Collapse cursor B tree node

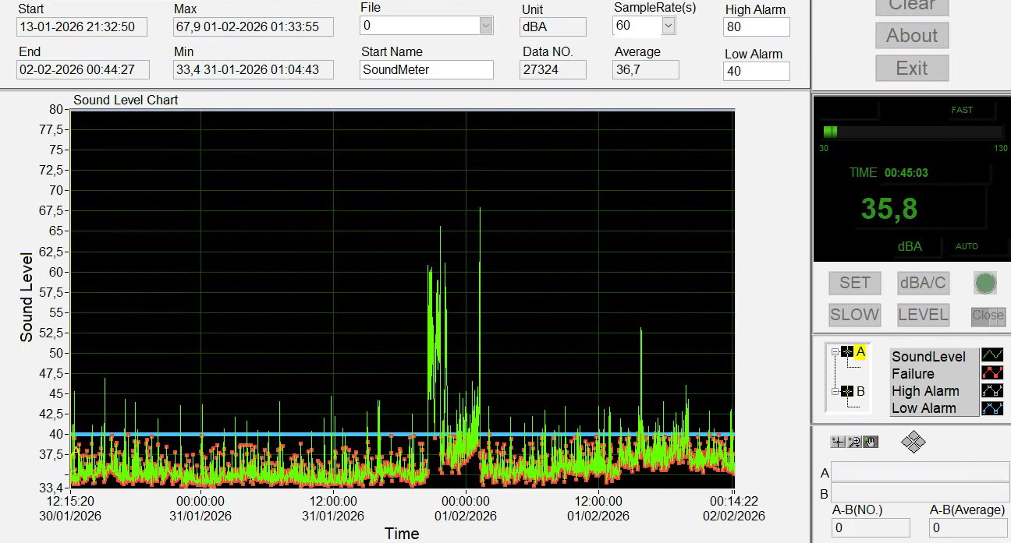click(x=834, y=391)
